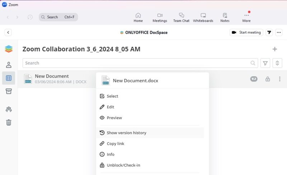This screenshot has height=175, width=287.
Task: Open the Home tab in Zoom
Action: click(138, 18)
